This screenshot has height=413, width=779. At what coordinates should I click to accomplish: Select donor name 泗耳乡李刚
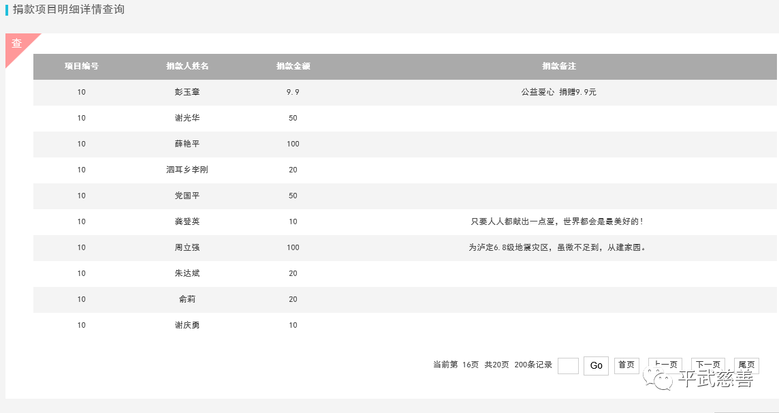coord(187,170)
